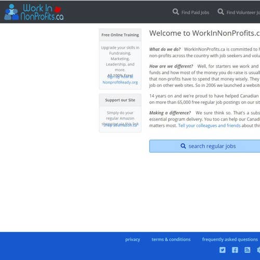This screenshot has height=260, width=260.
Task: Open the privacy footer link
Action: [x=133, y=239]
